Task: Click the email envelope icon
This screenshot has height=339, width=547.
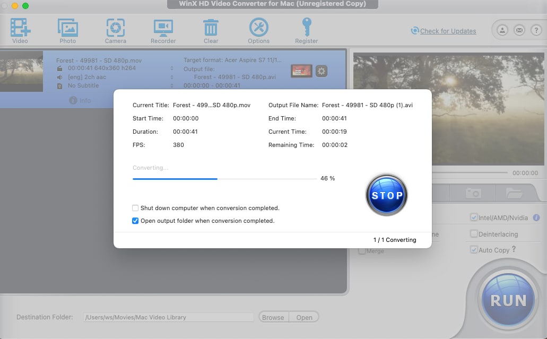Action: coord(519,30)
